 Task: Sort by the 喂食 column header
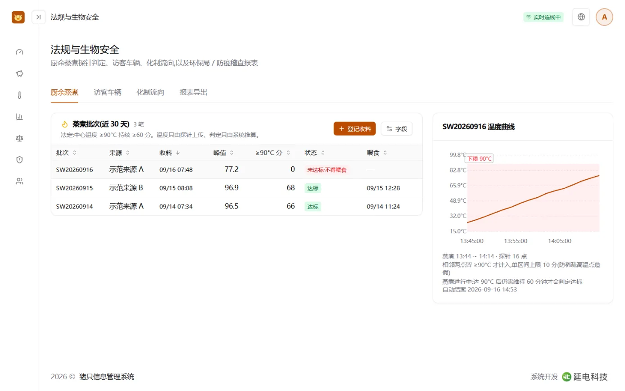(x=377, y=153)
